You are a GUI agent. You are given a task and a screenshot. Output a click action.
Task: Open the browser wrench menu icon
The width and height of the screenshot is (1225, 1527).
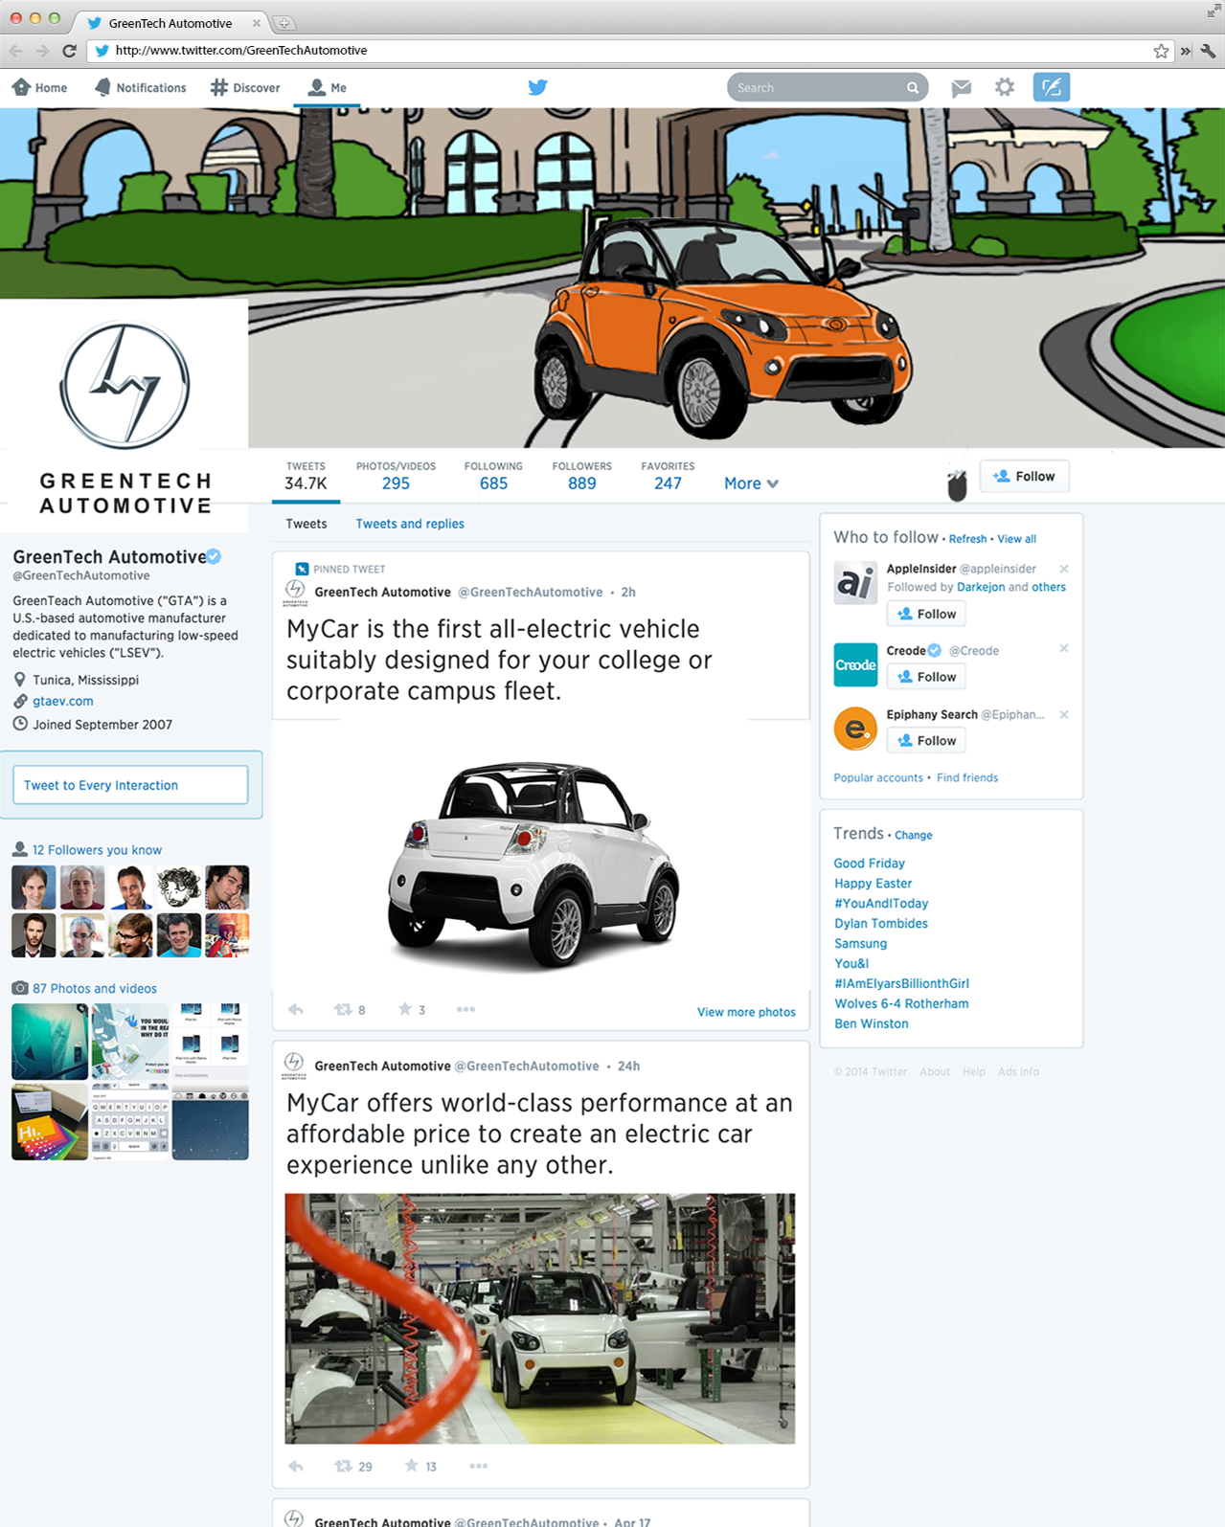[x=1209, y=51]
